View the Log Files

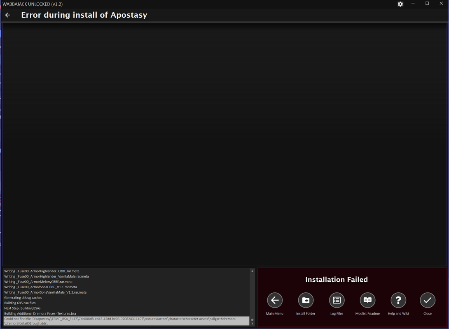coord(337,300)
